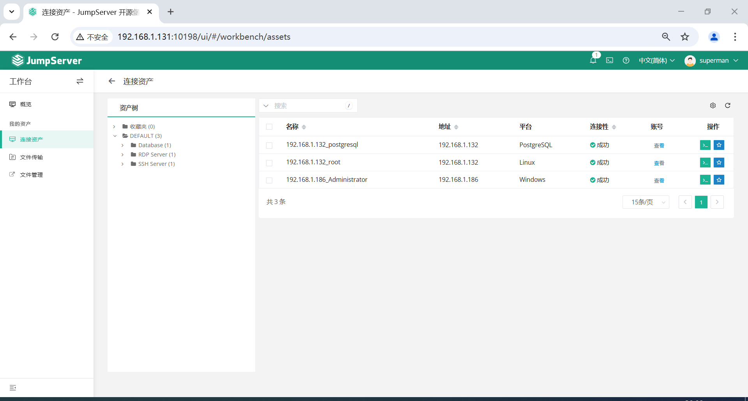
Task: Go to page 1 in pagination
Action: click(701, 202)
